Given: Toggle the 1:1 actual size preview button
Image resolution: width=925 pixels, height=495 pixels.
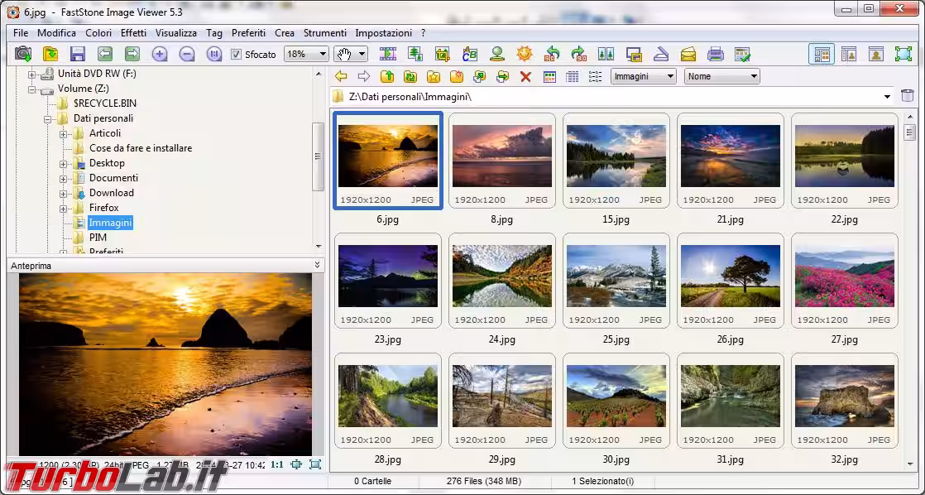Looking at the screenshot, I should coord(277,464).
